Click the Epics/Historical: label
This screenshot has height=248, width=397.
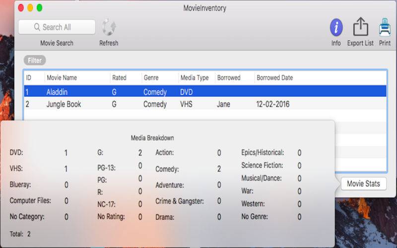[263, 153]
